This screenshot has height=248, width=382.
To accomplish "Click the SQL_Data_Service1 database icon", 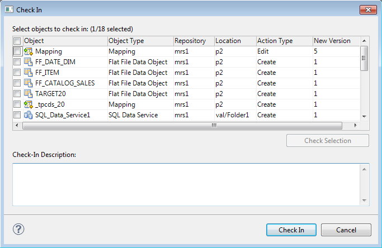I will click(29, 115).
